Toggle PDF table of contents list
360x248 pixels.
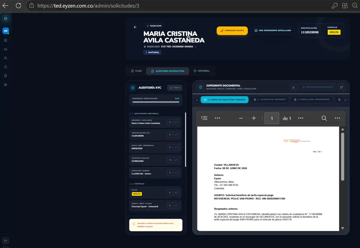click(204, 118)
